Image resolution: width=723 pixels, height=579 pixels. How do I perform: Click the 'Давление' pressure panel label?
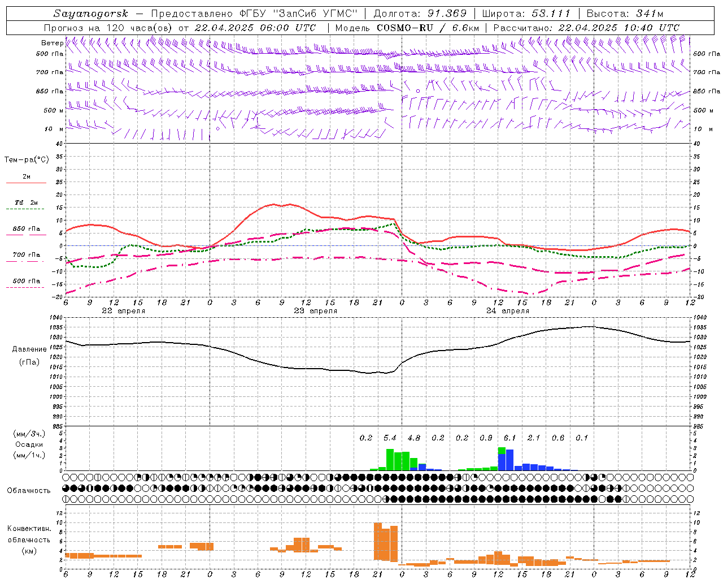tap(29, 349)
